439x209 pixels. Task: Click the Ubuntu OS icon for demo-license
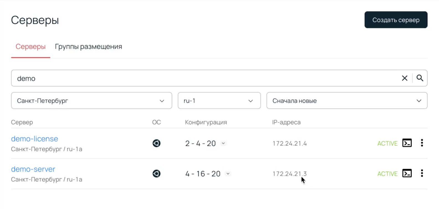point(156,143)
